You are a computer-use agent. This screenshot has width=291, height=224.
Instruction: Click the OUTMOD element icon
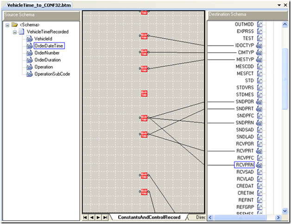click(259, 24)
